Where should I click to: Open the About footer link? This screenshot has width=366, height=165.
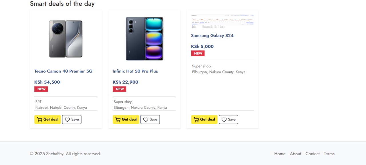(295, 154)
